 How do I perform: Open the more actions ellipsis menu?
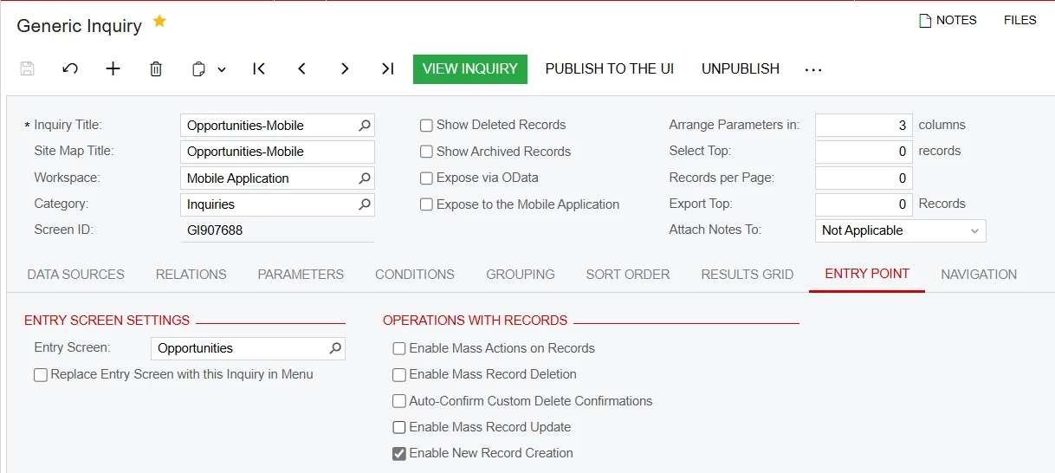click(x=813, y=69)
